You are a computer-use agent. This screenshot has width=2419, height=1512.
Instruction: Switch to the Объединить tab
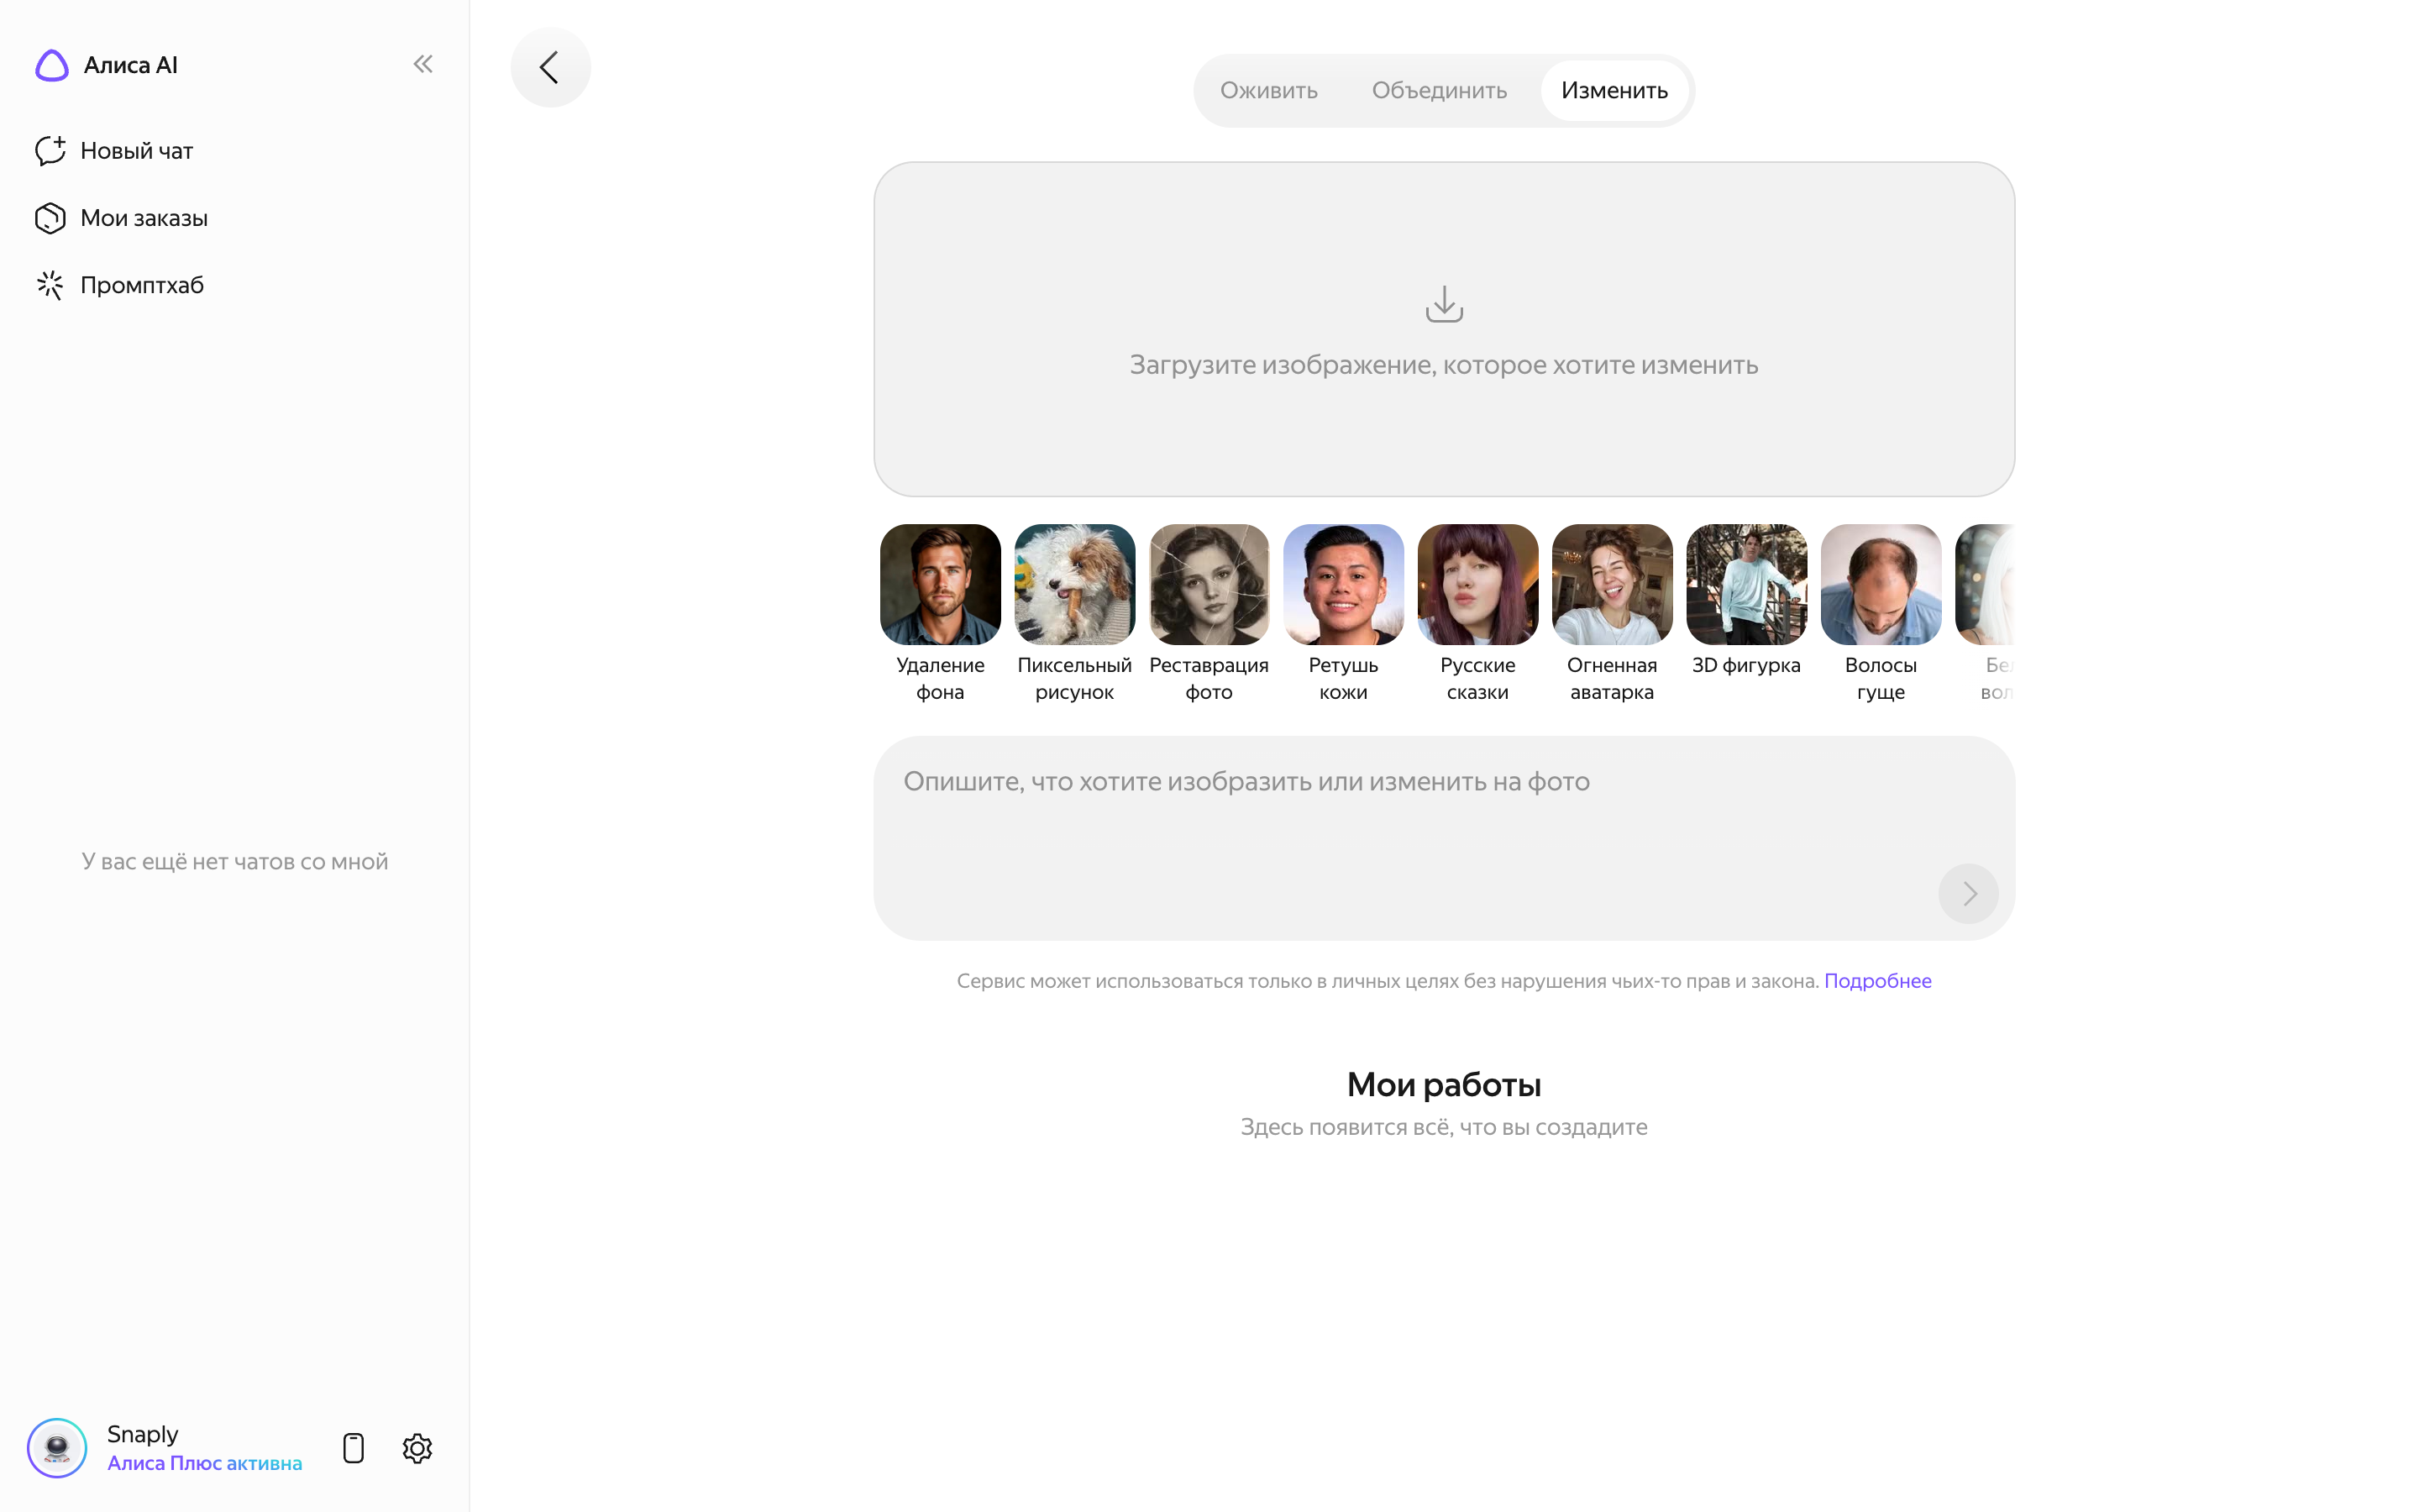point(1439,91)
